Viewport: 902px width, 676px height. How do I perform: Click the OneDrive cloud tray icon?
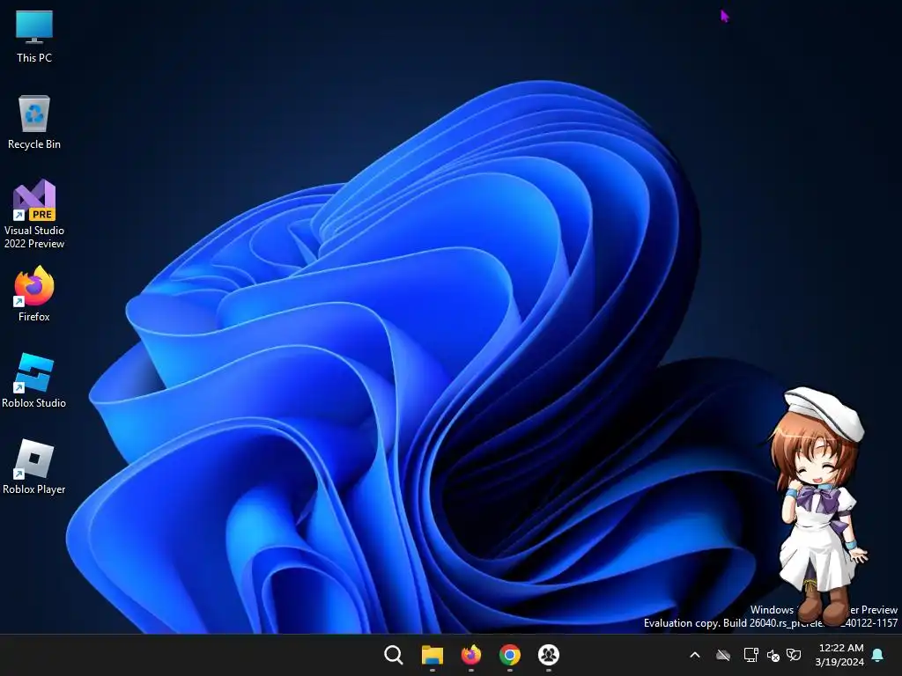pos(723,655)
